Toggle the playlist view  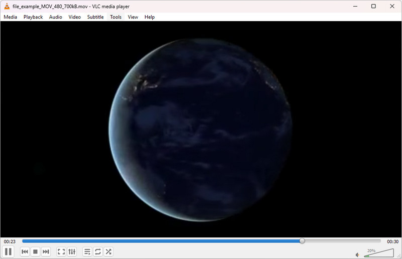(x=87, y=252)
